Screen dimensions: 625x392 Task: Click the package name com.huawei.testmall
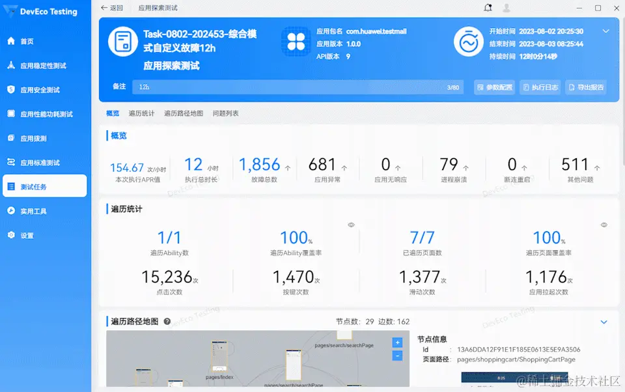click(x=376, y=31)
